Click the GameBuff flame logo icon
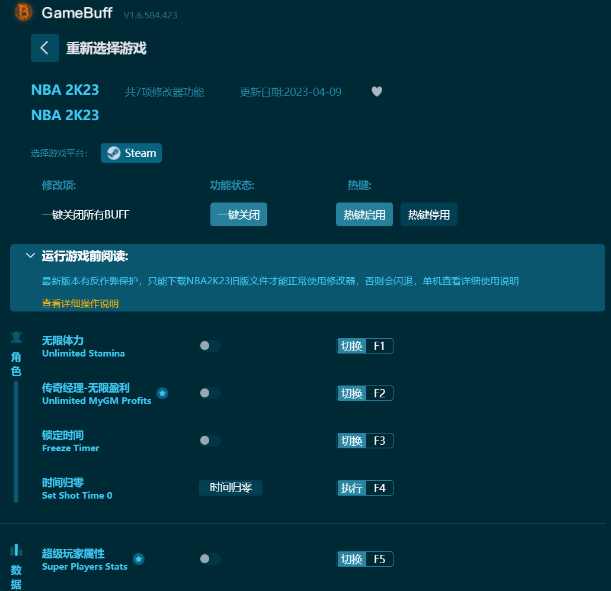Image resolution: width=611 pixels, height=591 pixels. (23, 12)
